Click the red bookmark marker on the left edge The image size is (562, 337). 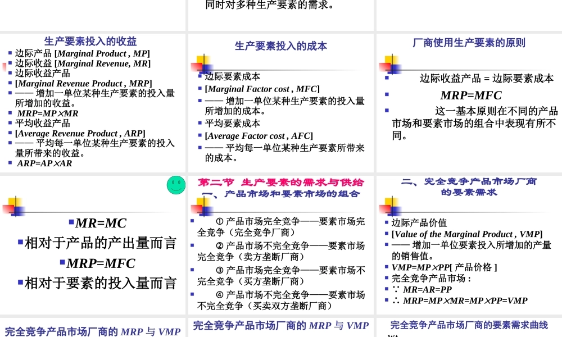3,67
